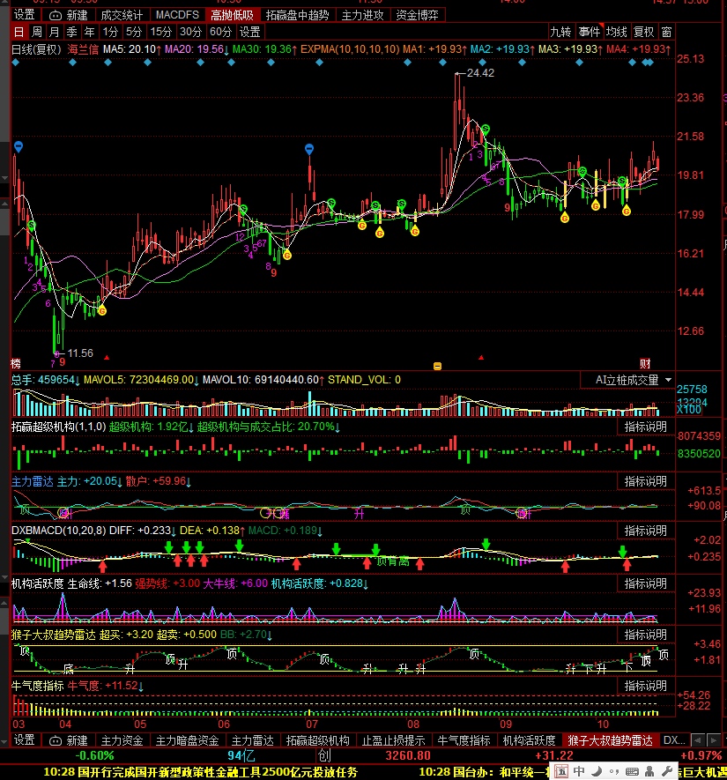Click the yellow G buy marker near 11.56 low
This screenshot has height=780, width=727.
pos(102,311)
